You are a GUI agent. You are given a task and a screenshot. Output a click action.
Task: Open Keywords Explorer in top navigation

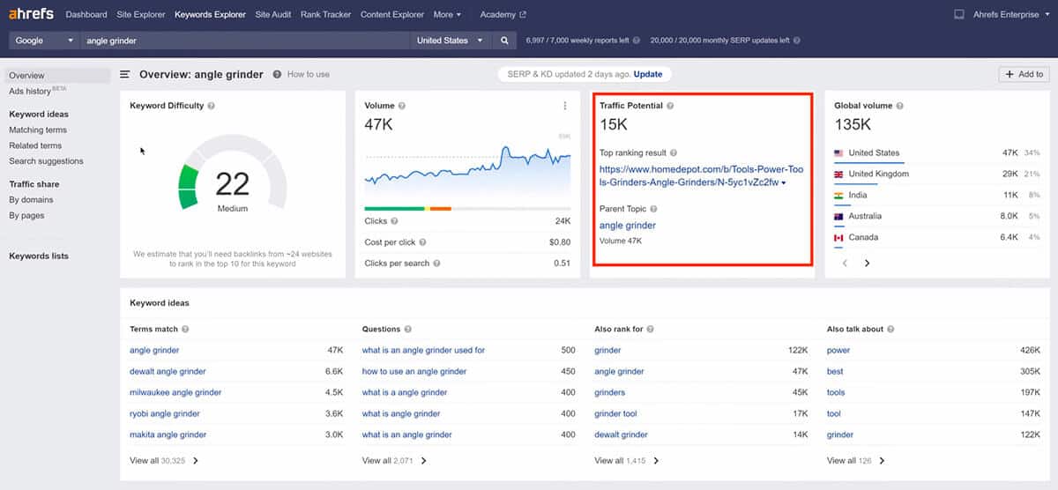click(211, 14)
